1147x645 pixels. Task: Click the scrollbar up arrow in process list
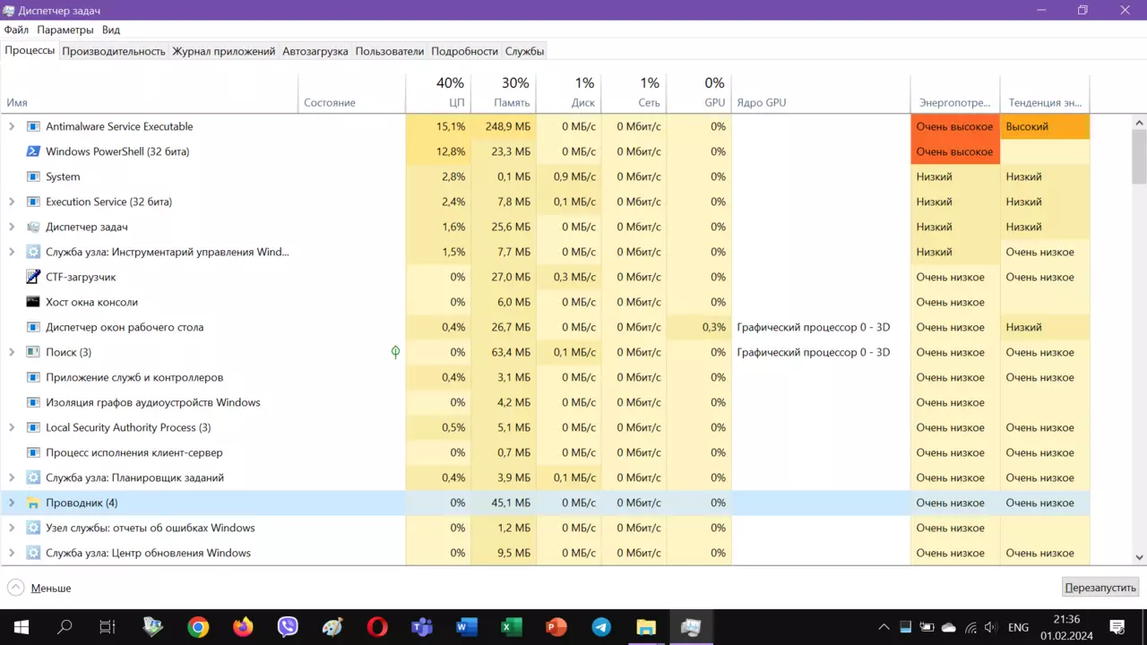click(1140, 122)
